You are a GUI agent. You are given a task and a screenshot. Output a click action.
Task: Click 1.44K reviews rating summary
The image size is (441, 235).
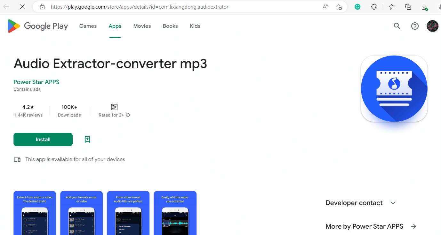click(28, 115)
